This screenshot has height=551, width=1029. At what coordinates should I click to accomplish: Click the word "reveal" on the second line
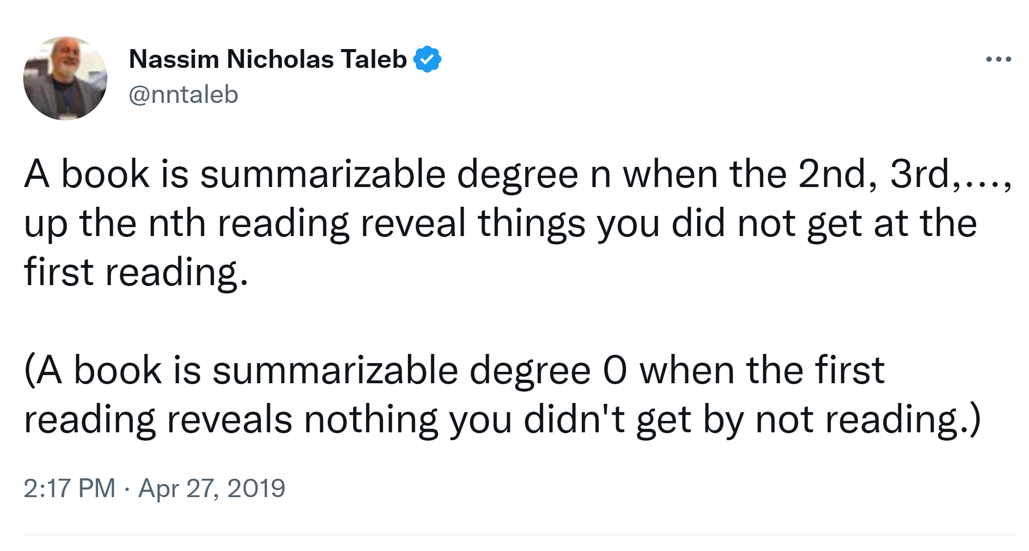pyautogui.click(x=412, y=223)
